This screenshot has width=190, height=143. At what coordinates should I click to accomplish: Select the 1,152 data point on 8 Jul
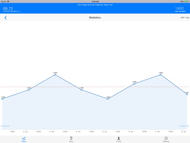point(187,94)
